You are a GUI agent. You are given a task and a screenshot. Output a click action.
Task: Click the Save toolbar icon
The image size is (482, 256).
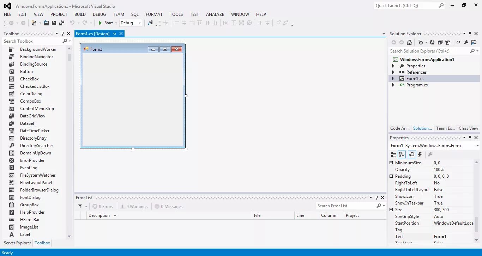click(54, 23)
